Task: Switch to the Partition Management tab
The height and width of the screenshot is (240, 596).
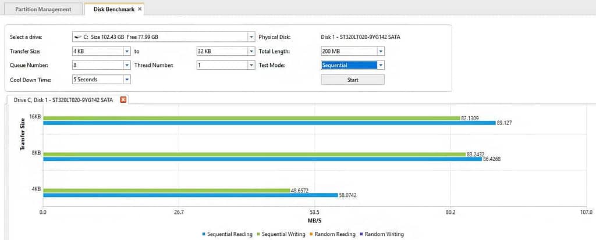Action: (x=43, y=9)
